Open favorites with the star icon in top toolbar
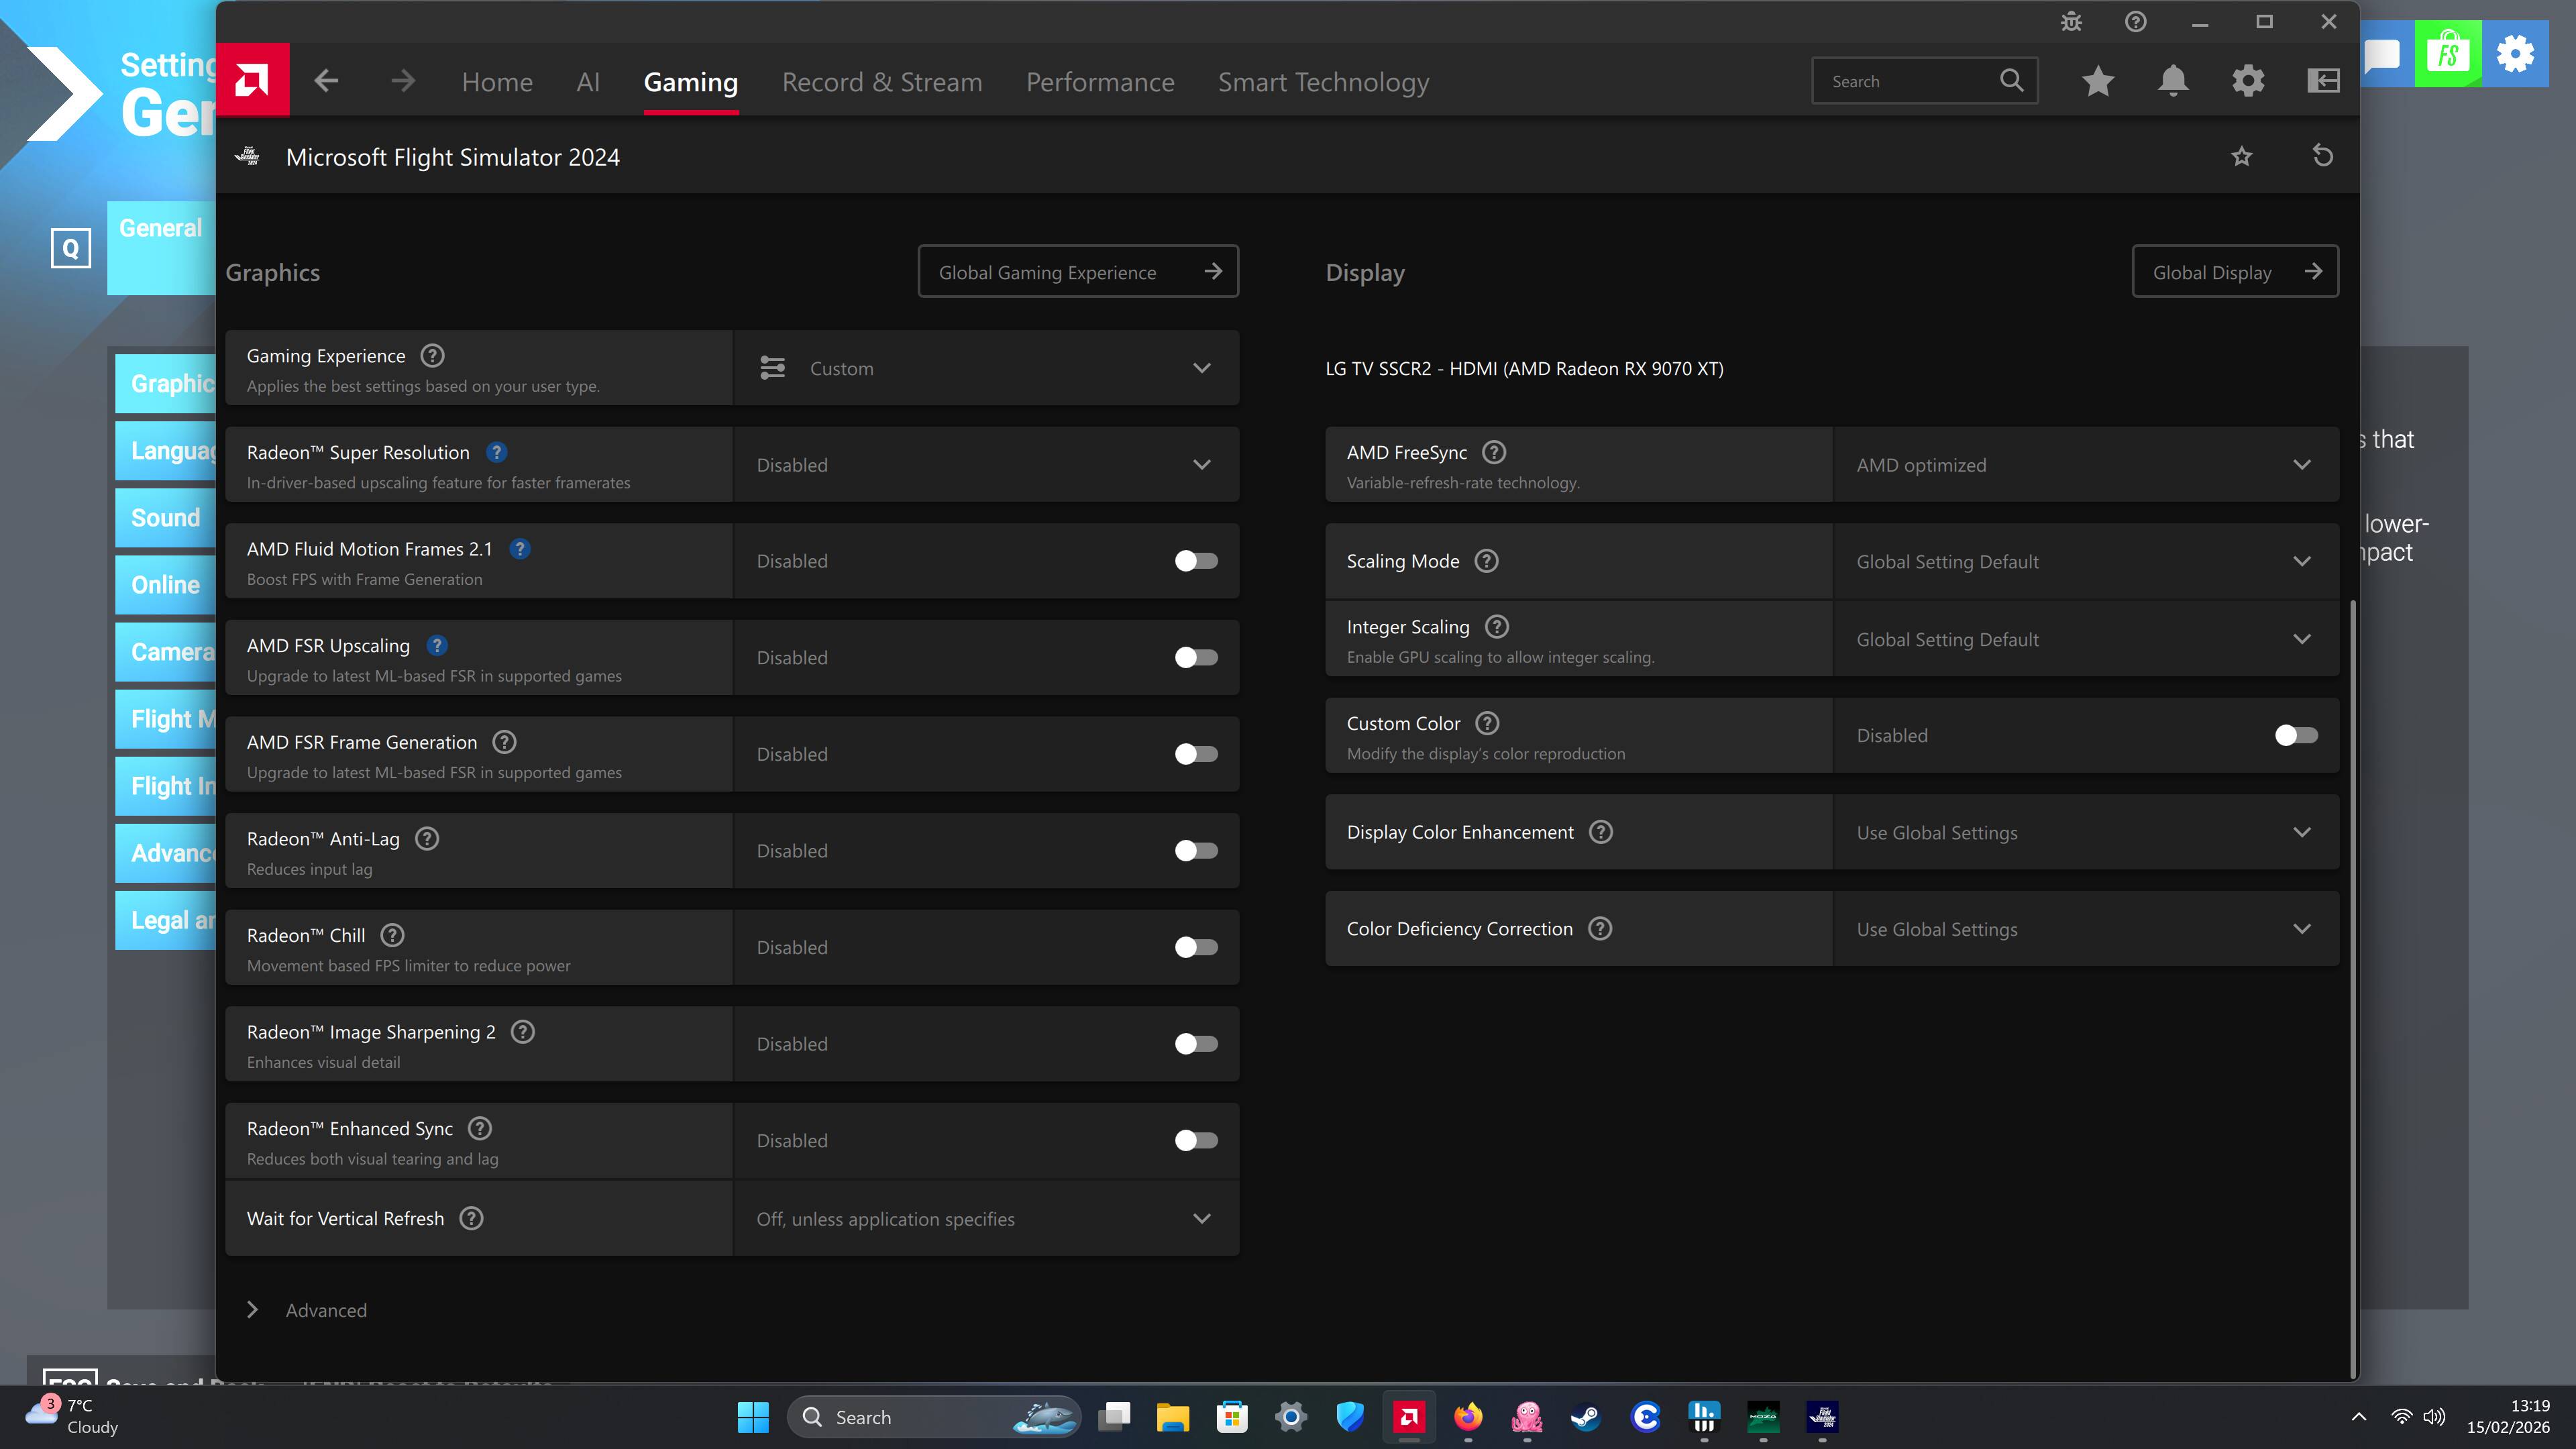Image resolution: width=2576 pixels, height=1449 pixels. 2097,81
